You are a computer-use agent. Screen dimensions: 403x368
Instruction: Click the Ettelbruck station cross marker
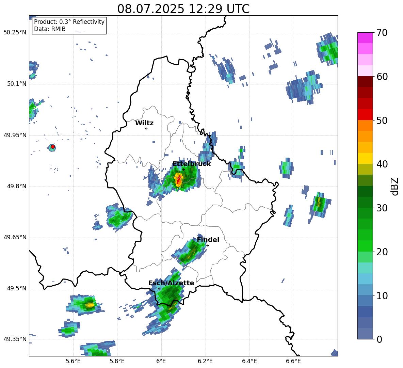[x=183, y=170]
